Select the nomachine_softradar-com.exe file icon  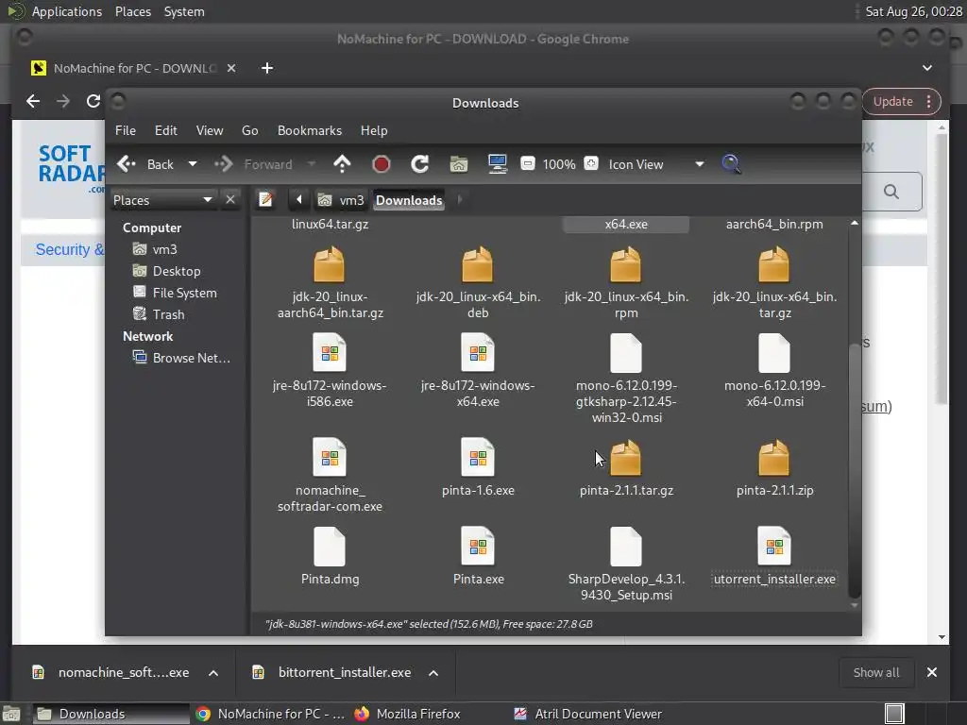330,458
